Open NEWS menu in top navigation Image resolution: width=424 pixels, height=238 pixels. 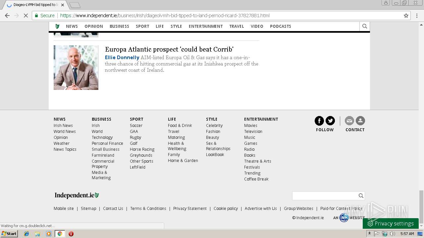pyautogui.click(x=72, y=26)
